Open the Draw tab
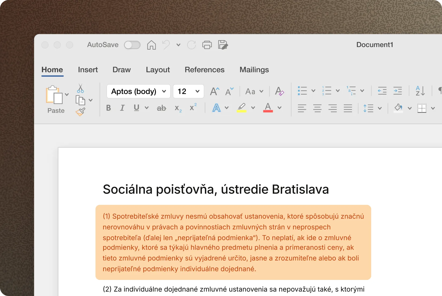This screenshot has width=442, height=296. pos(121,70)
